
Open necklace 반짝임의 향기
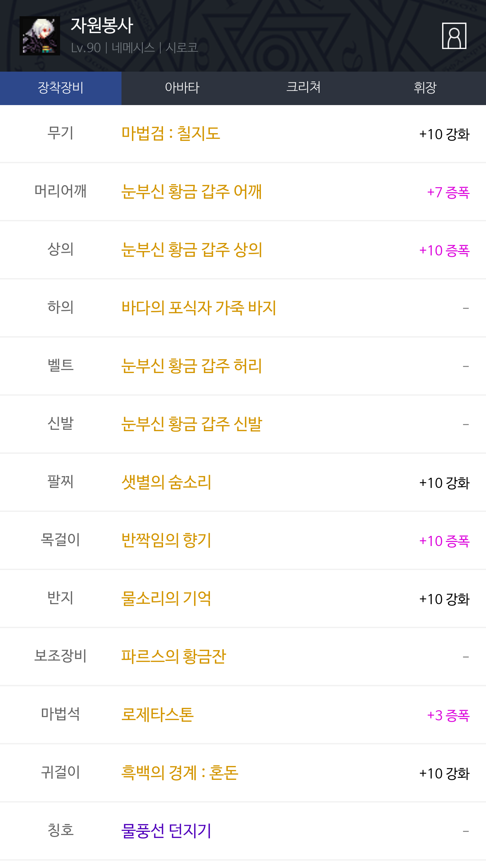click(x=166, y=540)
